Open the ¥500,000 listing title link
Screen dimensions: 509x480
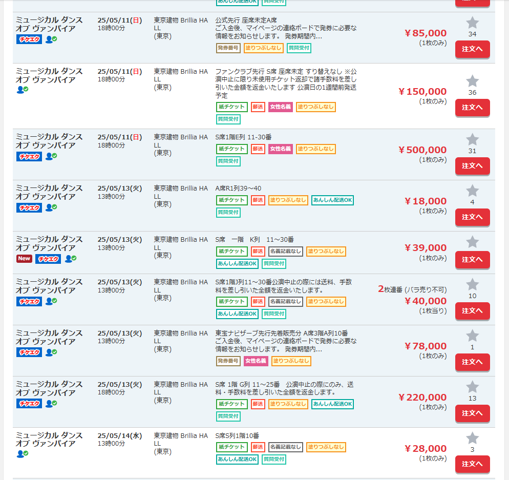pyautogui.click(x=49, y=141)
